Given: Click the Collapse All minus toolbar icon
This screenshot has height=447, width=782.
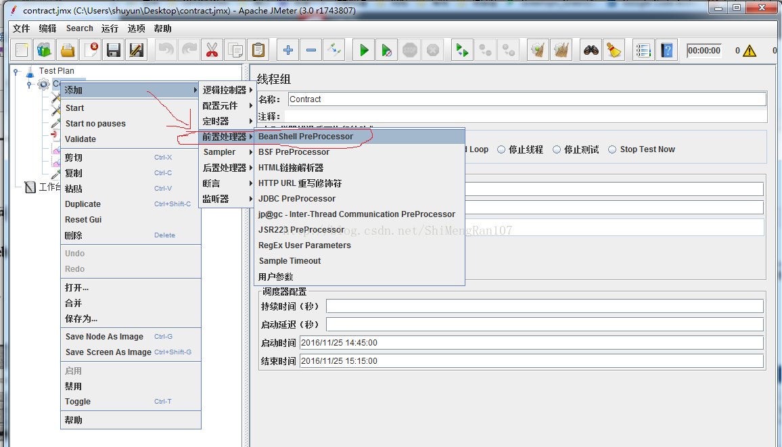Looking at the screenshot, I should 311,50.
